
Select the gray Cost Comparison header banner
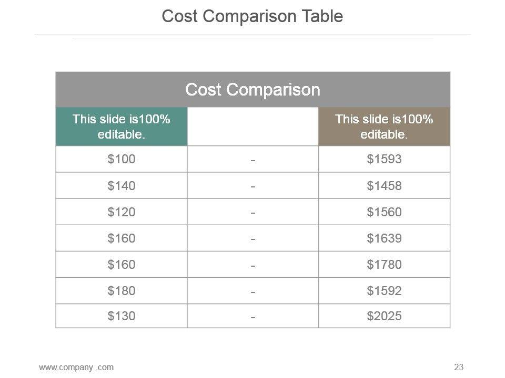click(252, 90)
